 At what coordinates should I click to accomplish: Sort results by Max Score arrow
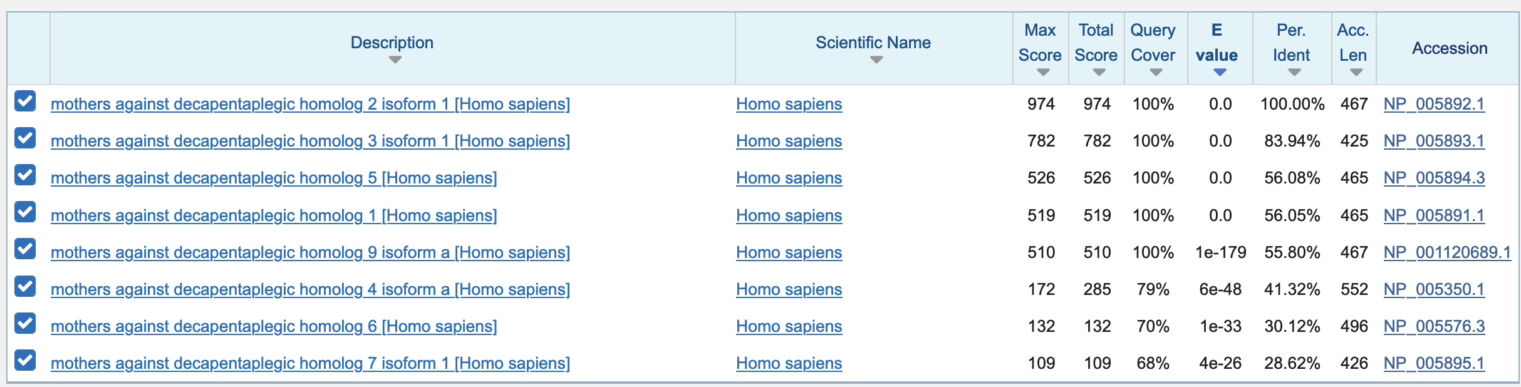[x=1043, y=73]
